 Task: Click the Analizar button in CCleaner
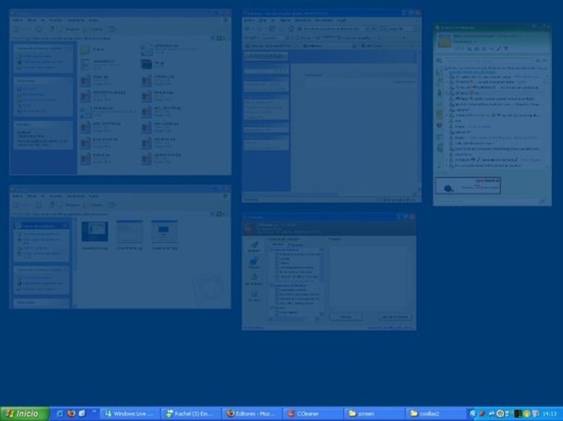[345, 317]
